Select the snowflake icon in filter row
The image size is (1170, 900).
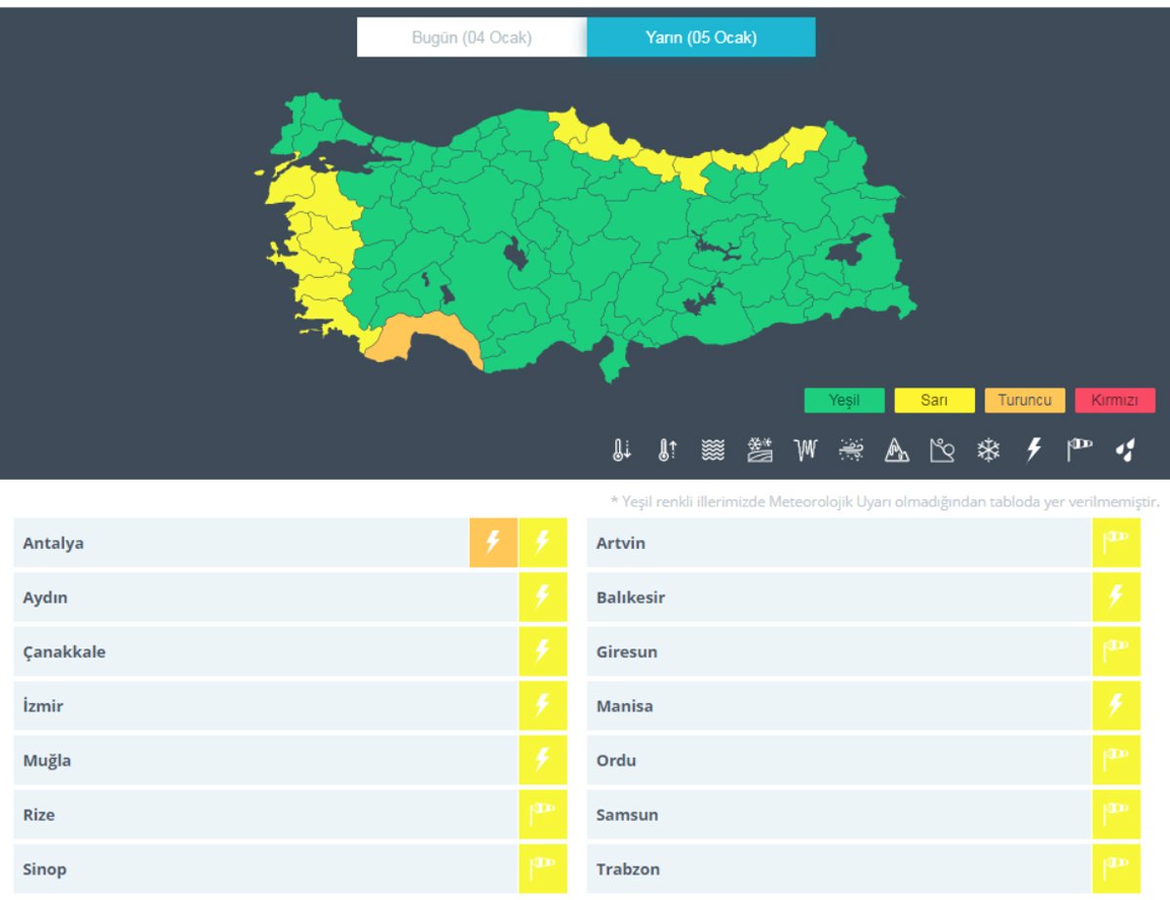point(989,450)
